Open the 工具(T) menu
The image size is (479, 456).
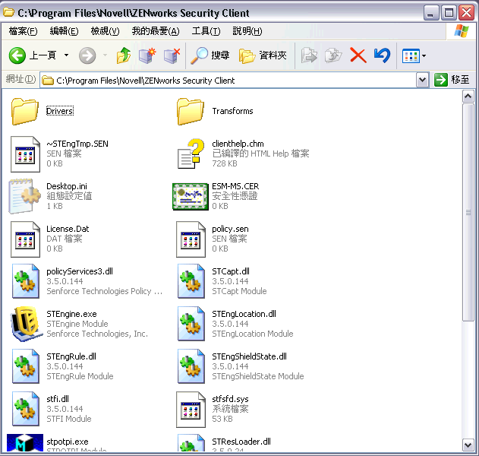click(206, 31)
